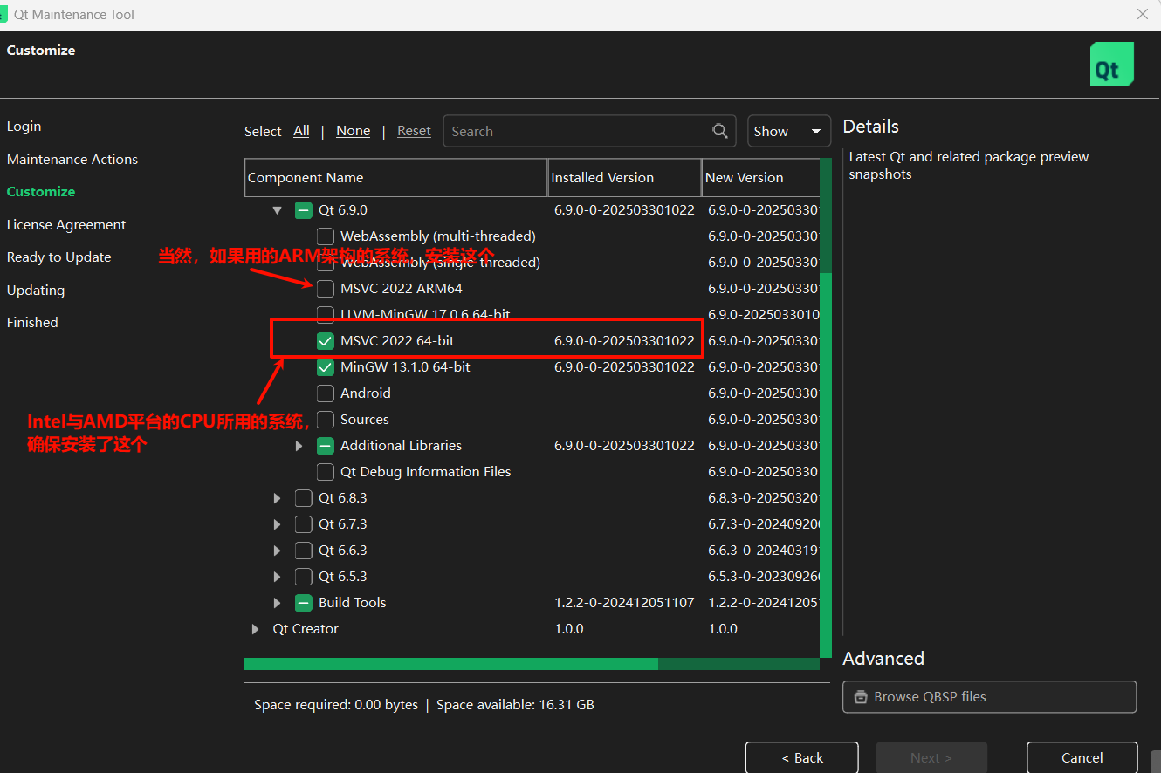Select the Android row label
The height and width of the screenshot is (773, 1161).
click(x=366, y=393)
